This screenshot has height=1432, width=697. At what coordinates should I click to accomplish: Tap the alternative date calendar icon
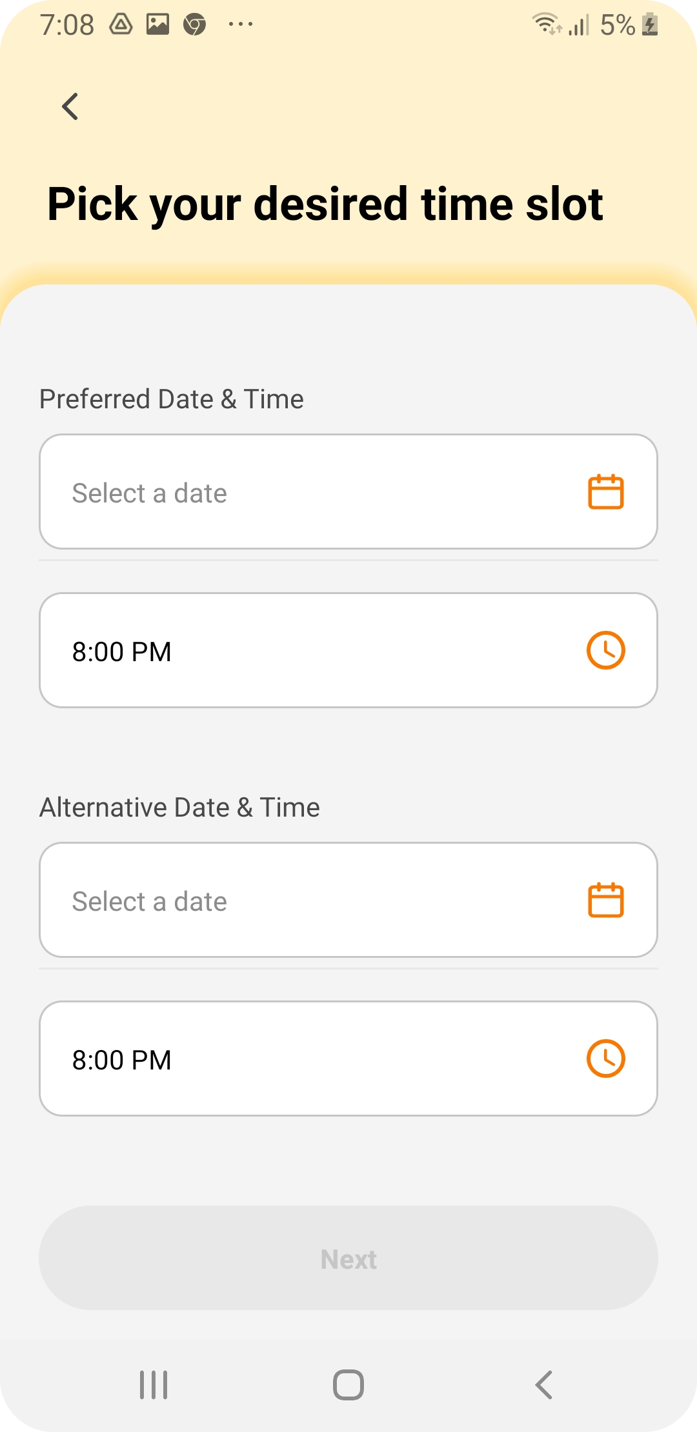tap(605, 900)
